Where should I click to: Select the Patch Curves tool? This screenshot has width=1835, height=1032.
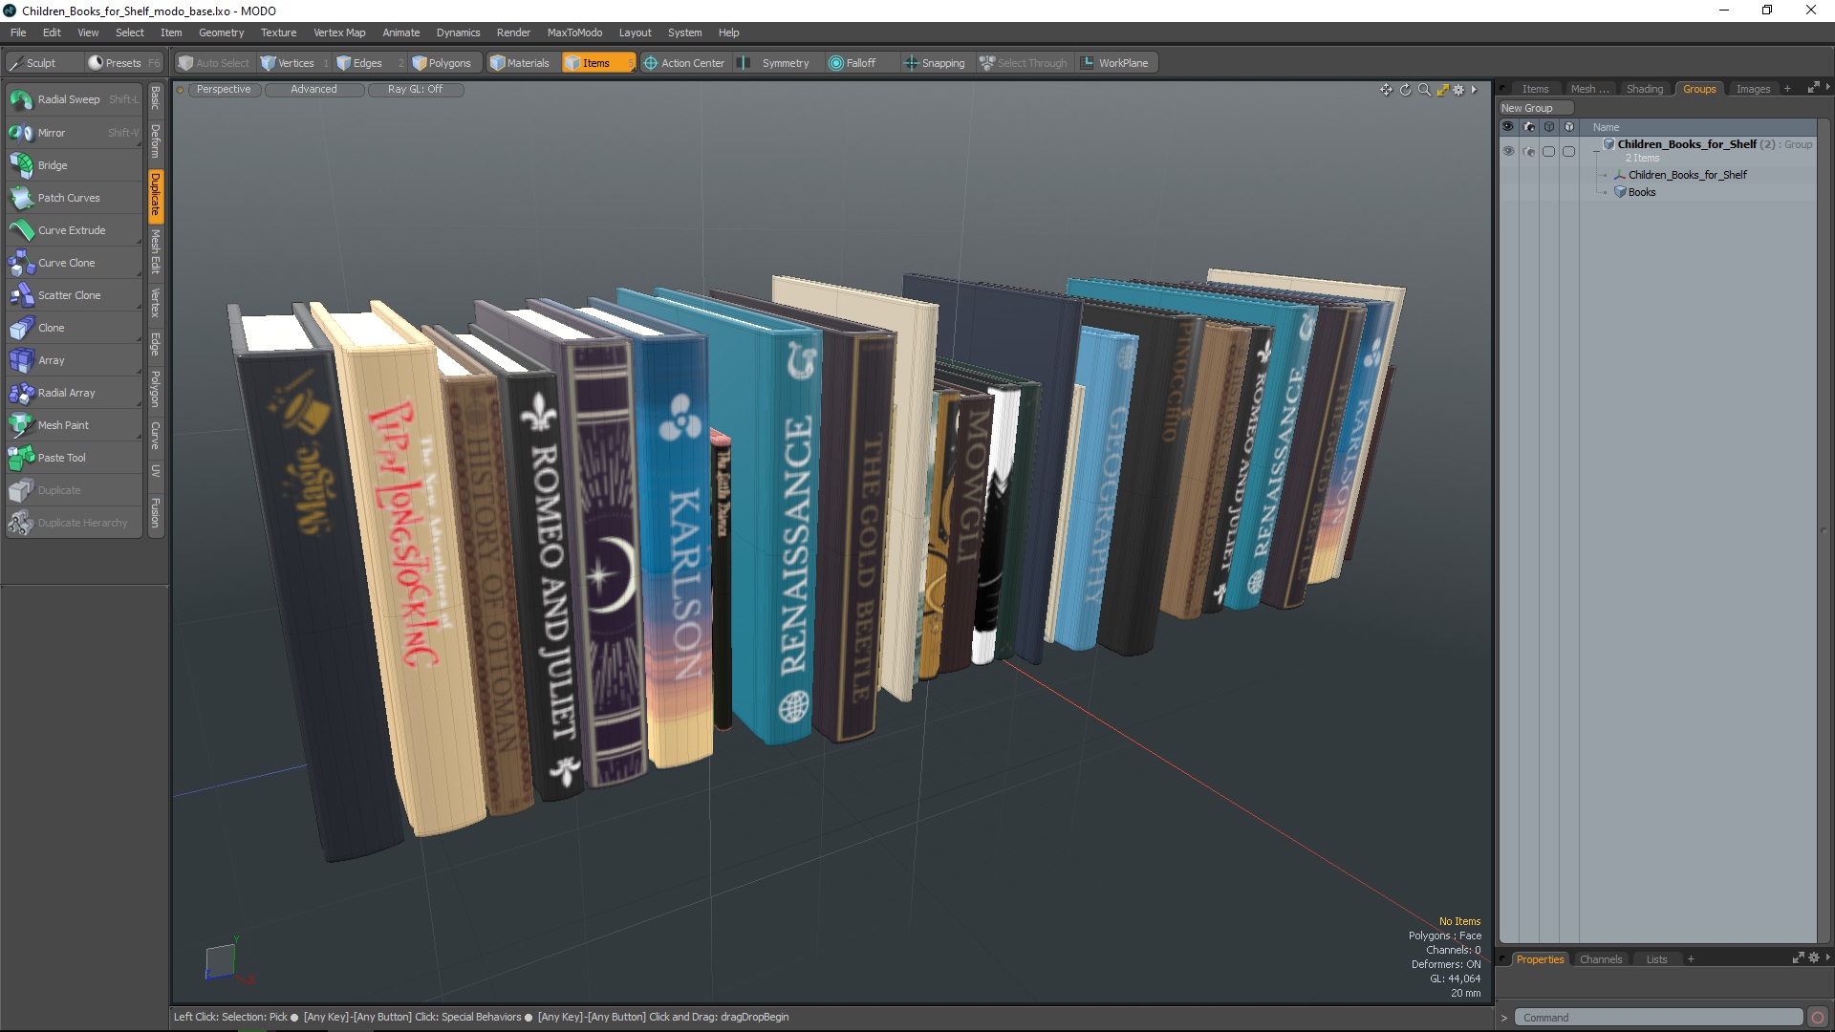pos(74,198)
